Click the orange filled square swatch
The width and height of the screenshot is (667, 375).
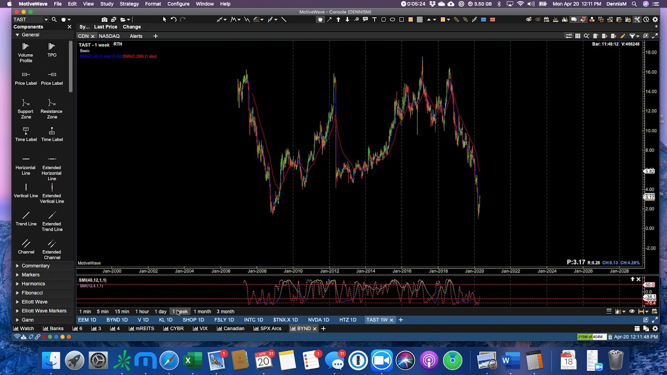click(x=411, y=19)
